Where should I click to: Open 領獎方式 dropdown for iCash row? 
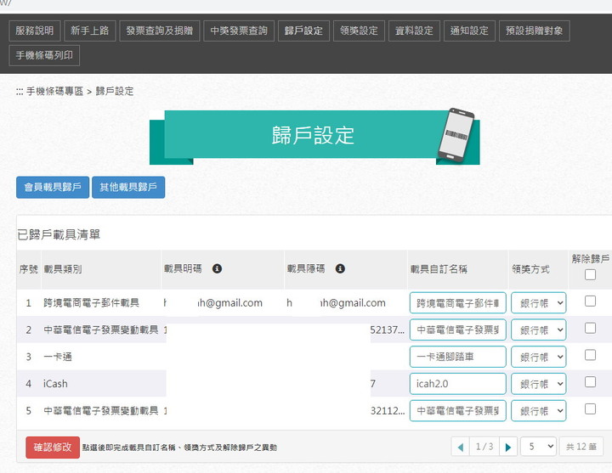pyautogui.click(x=539, y=384)
